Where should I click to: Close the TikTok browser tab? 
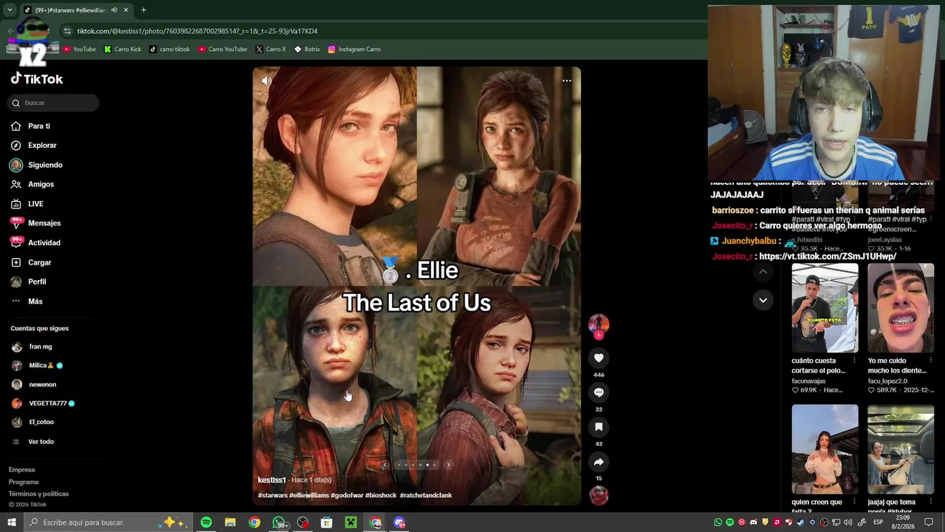[126, 10]
